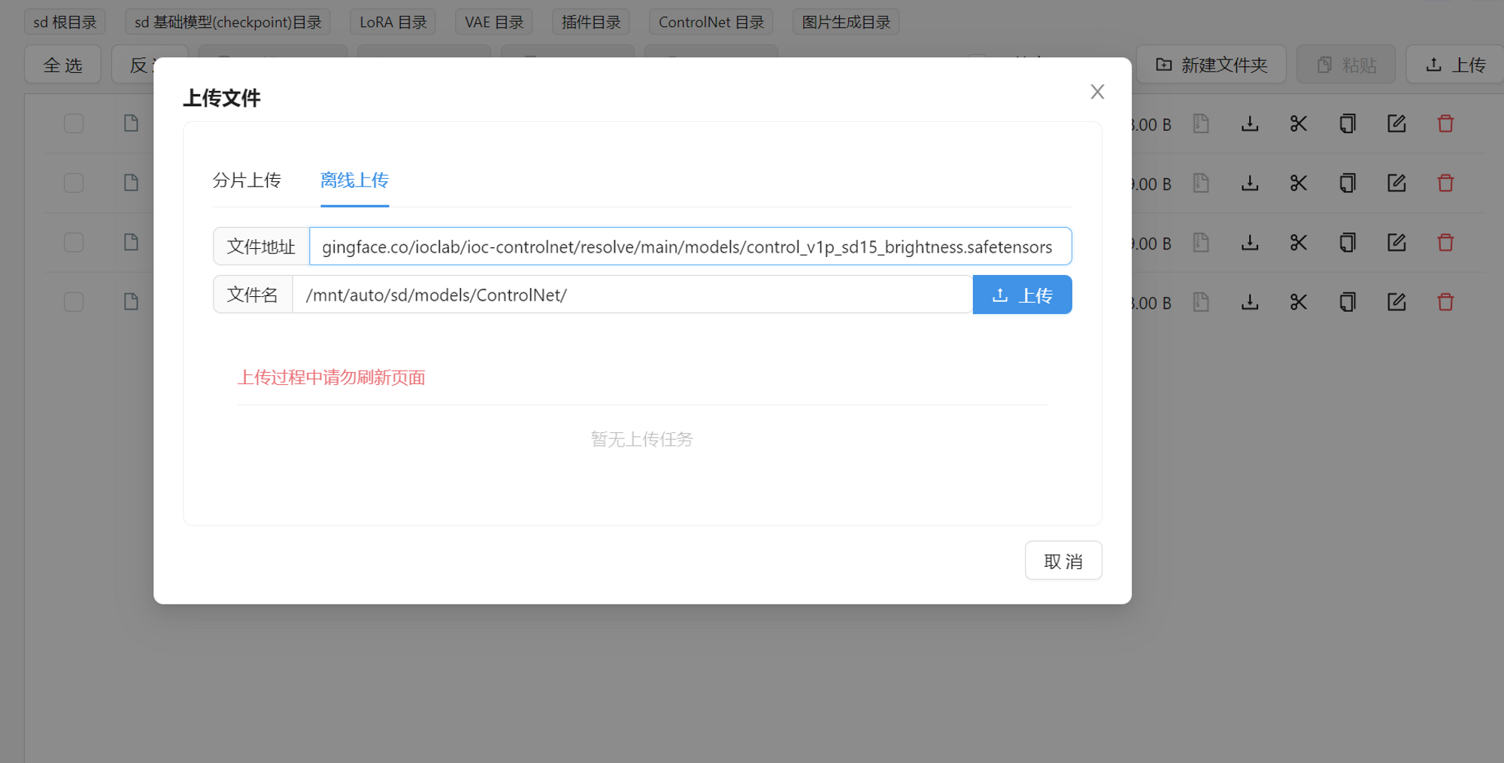Click the 文件名 path input field
The image size is (1504, 763).
[x=632, y=294]
